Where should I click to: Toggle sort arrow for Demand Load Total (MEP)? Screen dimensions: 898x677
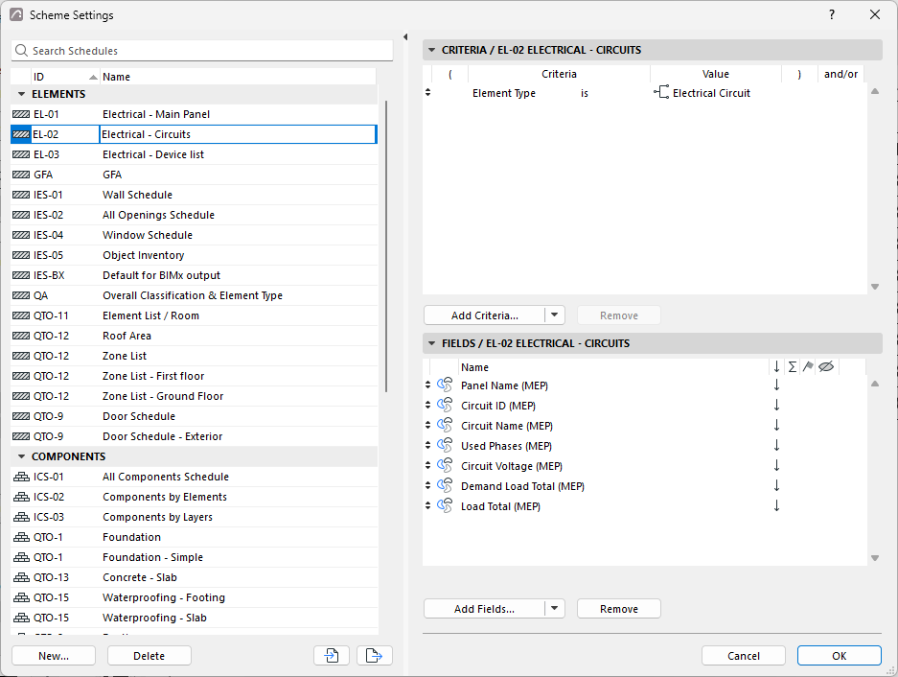tap(776, 485)
